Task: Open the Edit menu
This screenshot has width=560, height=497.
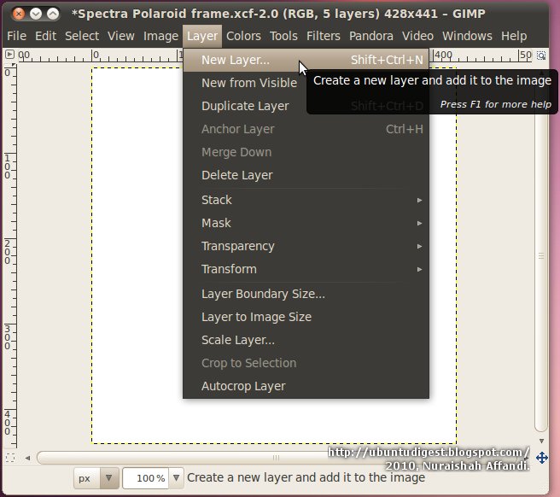Action: tap(45, 36)
